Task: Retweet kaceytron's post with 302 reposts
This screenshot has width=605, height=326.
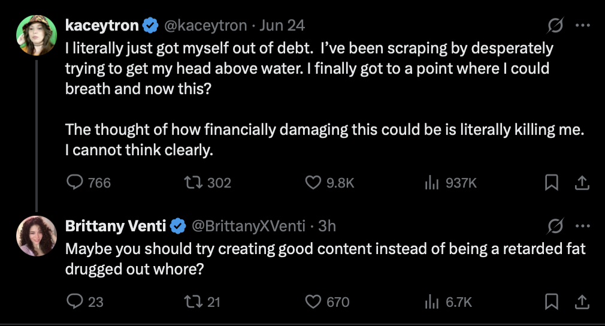Action: pyautogui.click(x=208, y=182)
